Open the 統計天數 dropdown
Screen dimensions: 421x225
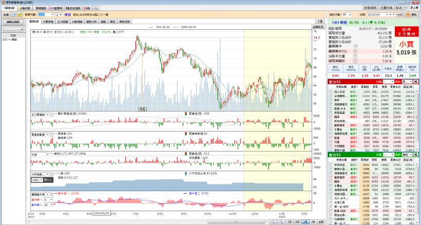pos(349,15)
